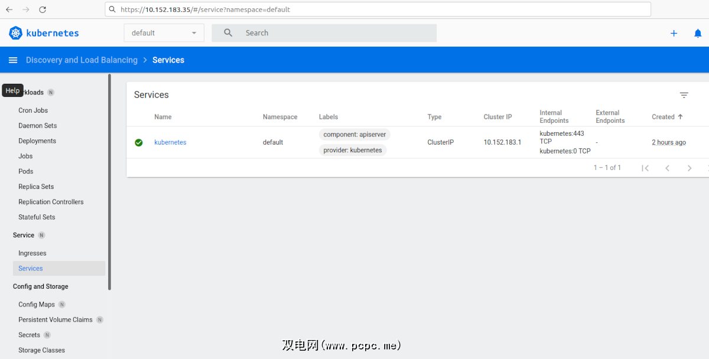Click the browser forward arrow
Screen dimensions: 709x359
coord(25,9)
